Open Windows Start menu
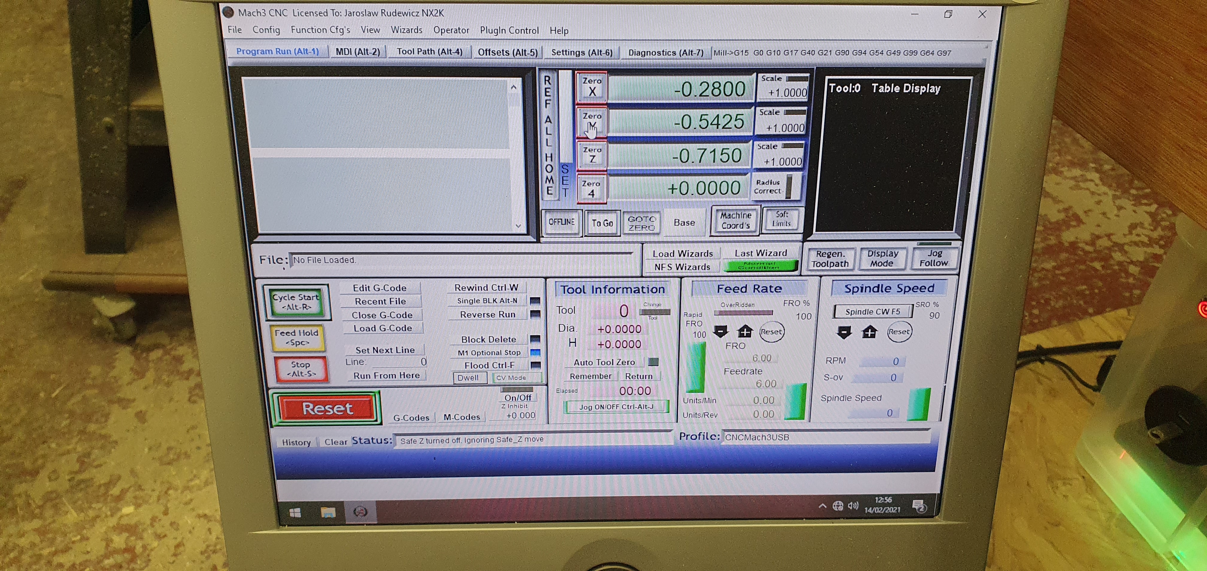 click(x=295, y=513)
